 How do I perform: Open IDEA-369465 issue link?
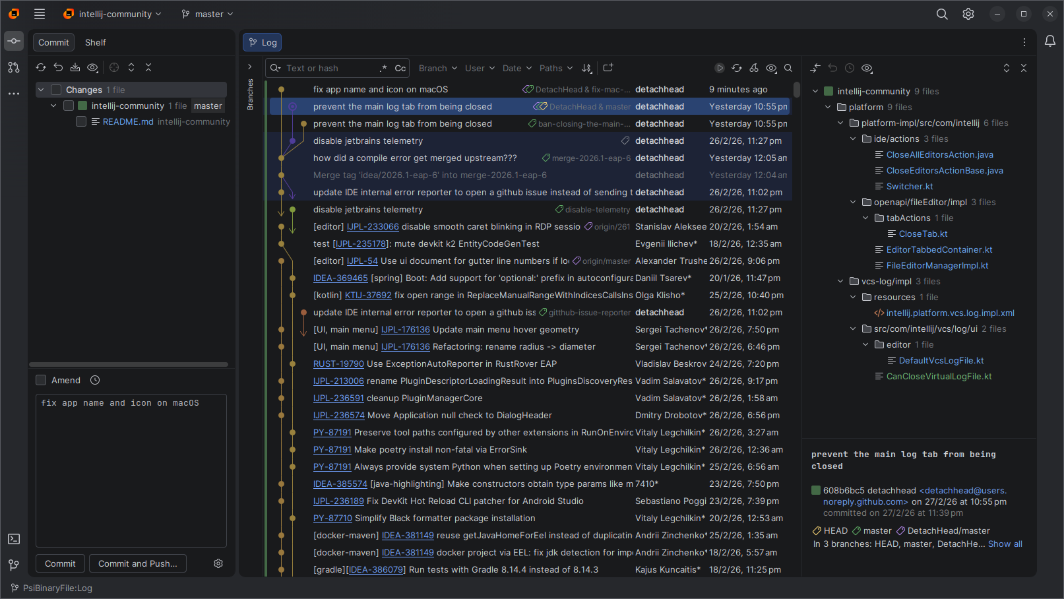point(340,278)
